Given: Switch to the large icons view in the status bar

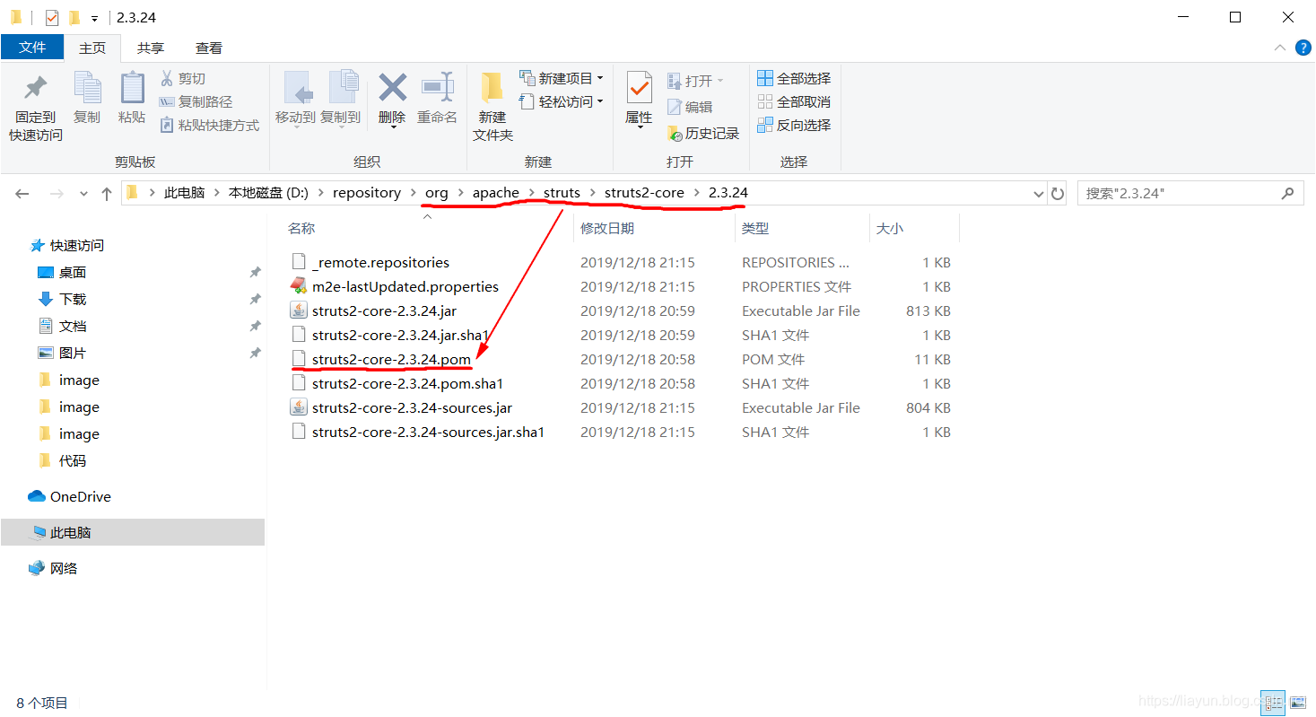Looking at the screenshot, I should coord(1297,703).
